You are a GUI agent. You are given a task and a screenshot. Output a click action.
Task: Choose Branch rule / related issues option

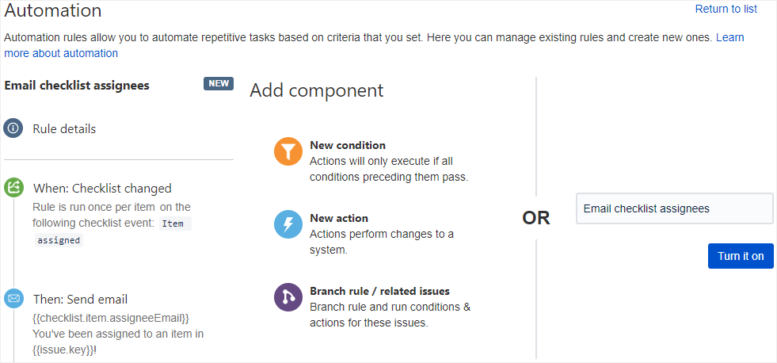[379, 291]
